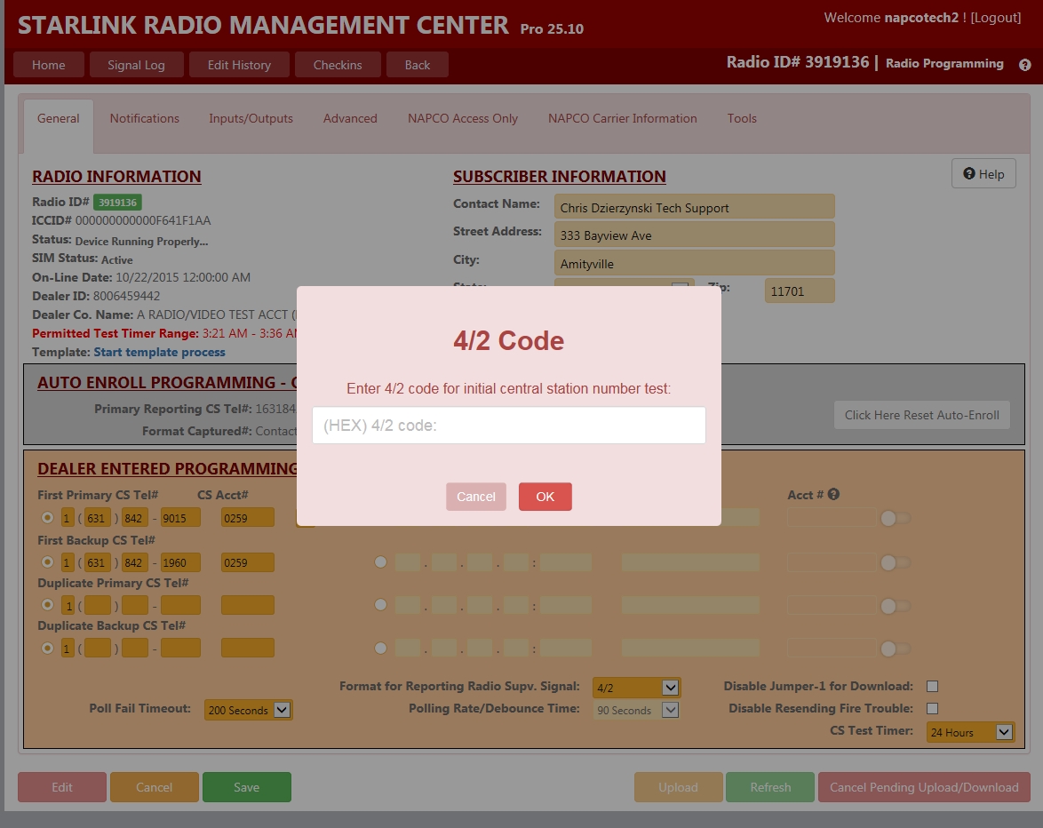
Task: Open the Poll Fail Timeout dropdown
Action: click(x=248, y=710)
